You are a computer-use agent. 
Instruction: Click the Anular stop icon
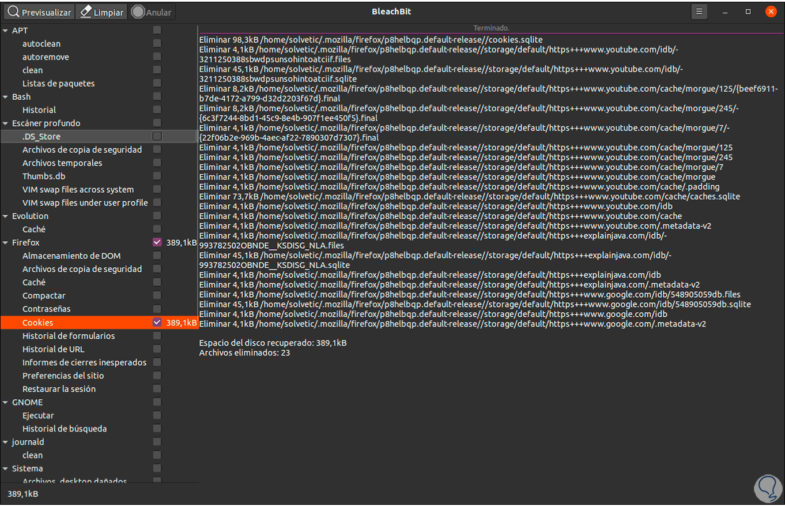138,12
